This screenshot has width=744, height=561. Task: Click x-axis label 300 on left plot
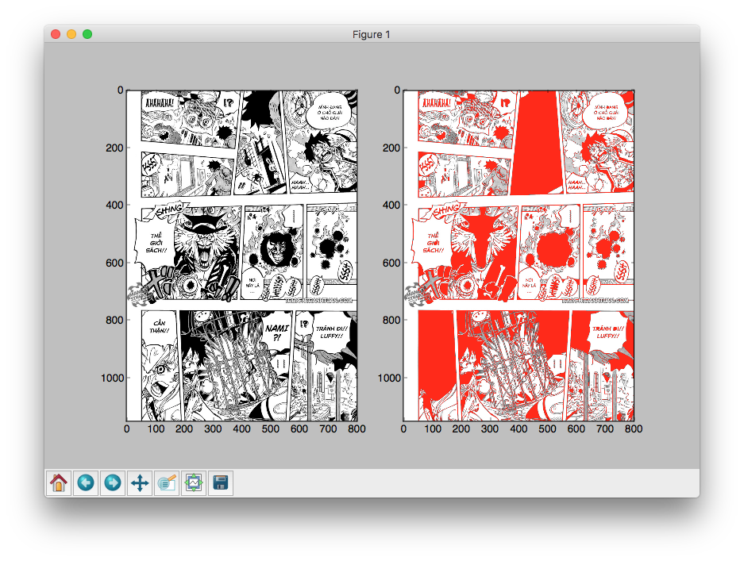(213, 428)
